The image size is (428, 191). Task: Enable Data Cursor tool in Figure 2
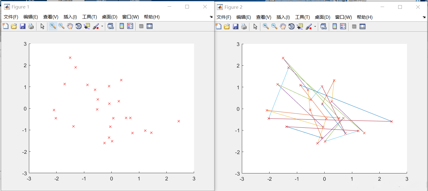pyautogui.click(x=300, y=27)
